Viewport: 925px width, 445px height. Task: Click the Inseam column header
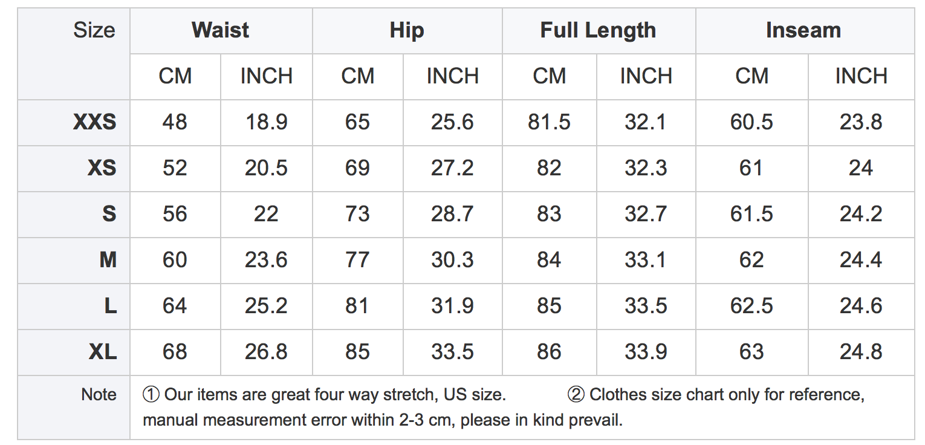click(x=803, y=30)
